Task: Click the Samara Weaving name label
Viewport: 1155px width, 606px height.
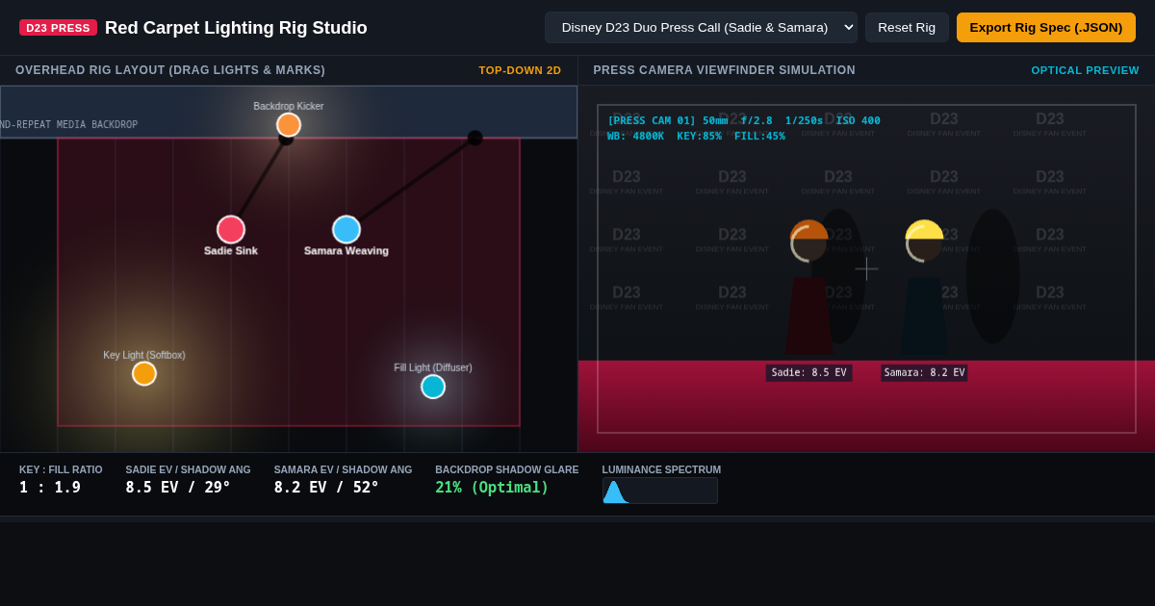Action: [346, 251]
